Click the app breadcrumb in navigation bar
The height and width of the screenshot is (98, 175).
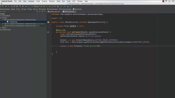click(x=13, y=9)
